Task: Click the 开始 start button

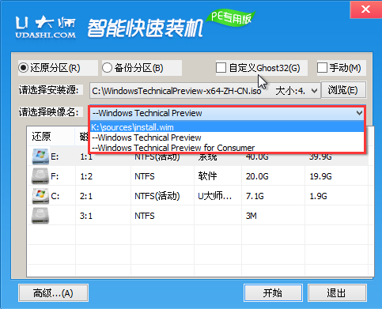Action: 273,293
